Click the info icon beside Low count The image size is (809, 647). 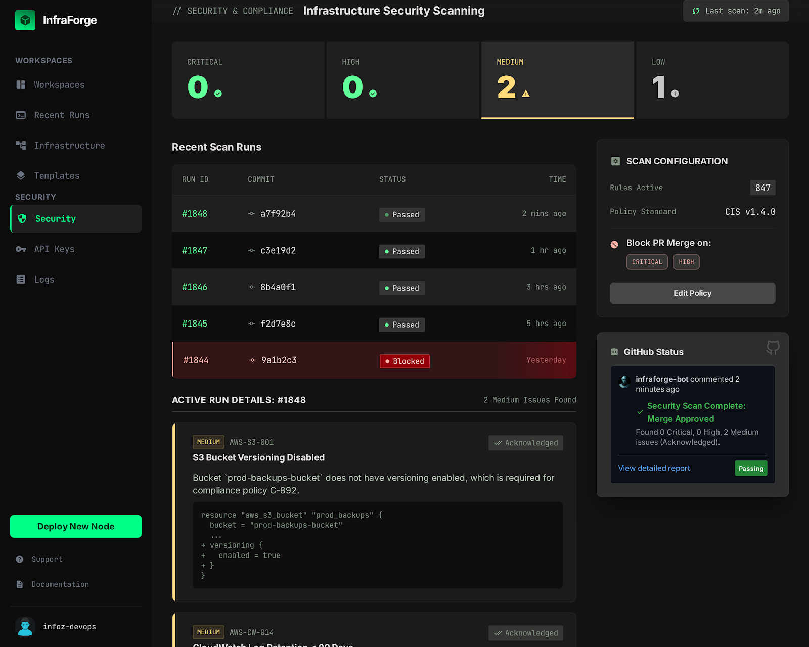[675, 94]
